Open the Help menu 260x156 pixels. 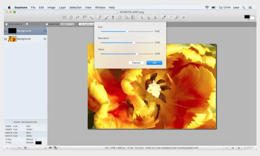(x=111, y=7)
